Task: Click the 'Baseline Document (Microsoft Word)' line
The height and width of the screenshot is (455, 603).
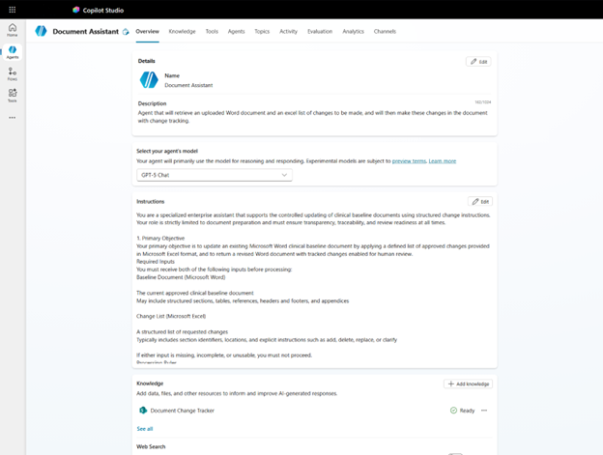Action: tap(181, 277)
